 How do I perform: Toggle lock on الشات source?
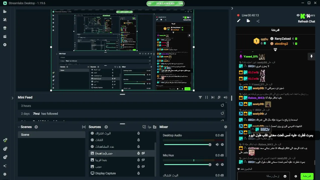point(138,140)
